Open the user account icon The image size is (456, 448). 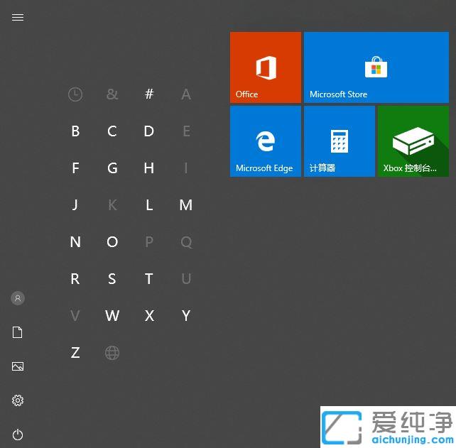click(x=18, y=298)
